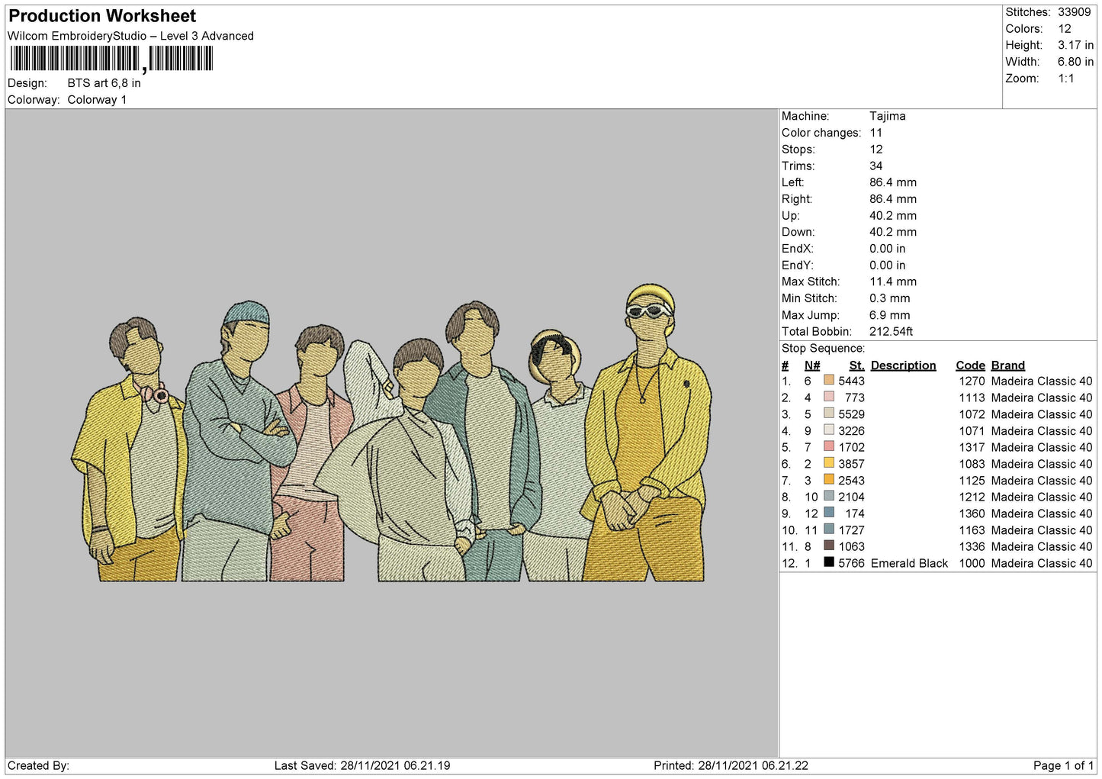Select the swatch for code 1163

point(829,530)
